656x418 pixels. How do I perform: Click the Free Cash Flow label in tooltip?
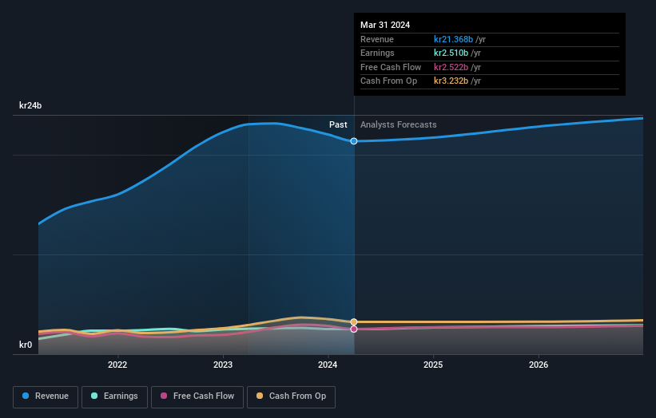tap(391, 67)
